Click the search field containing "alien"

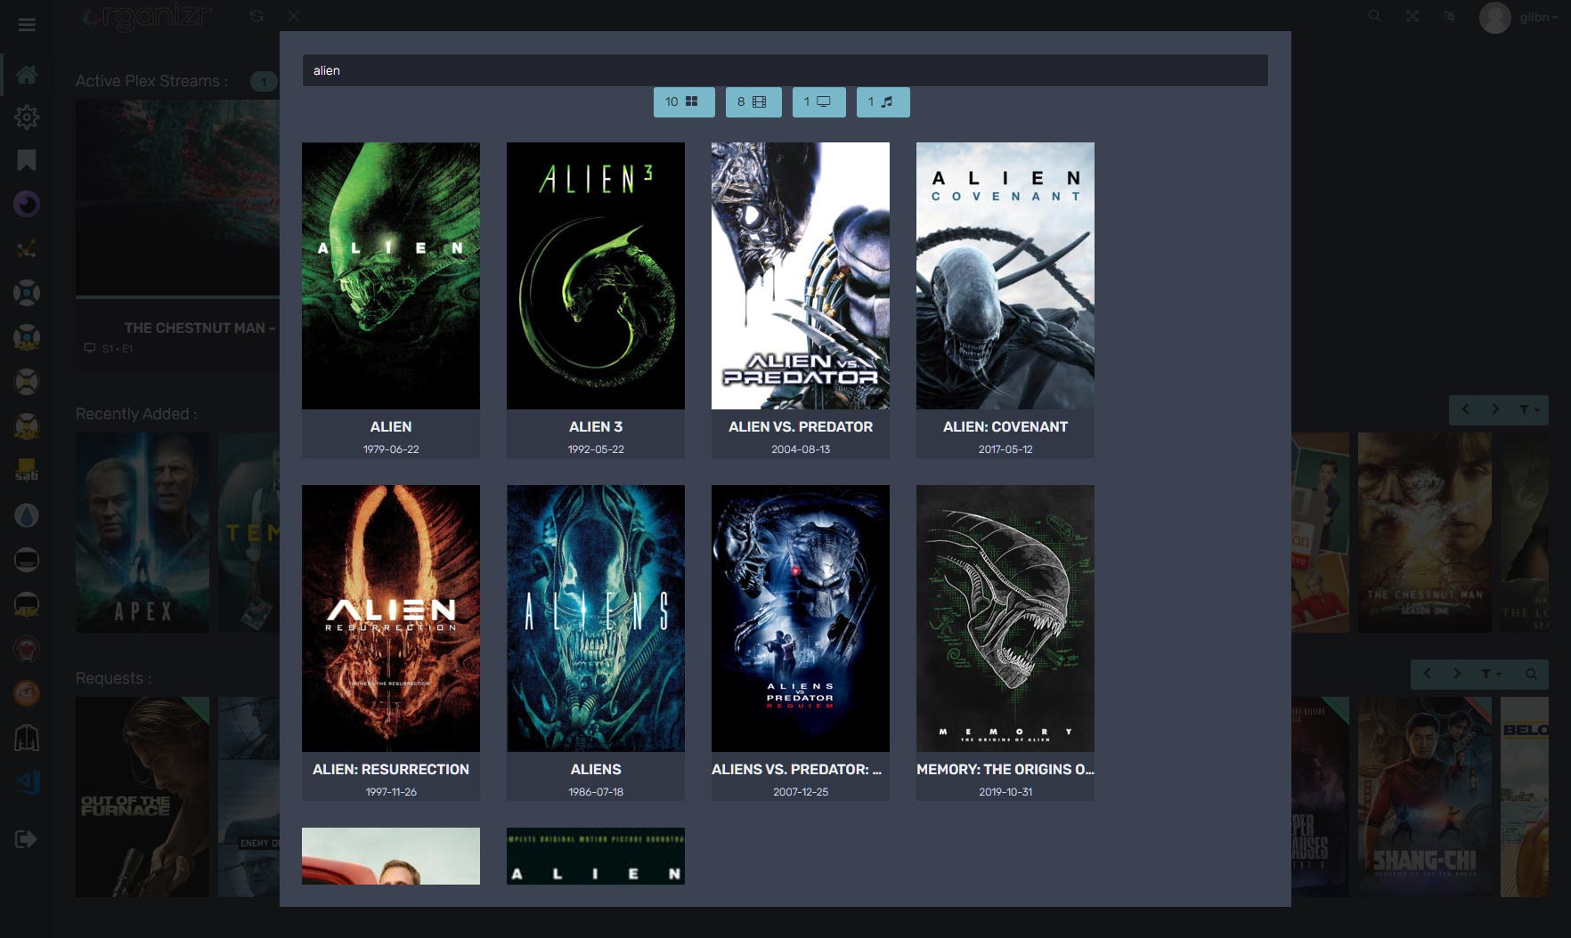coord(784,70)
